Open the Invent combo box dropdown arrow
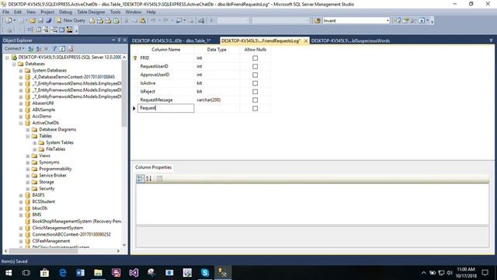Screen dimensions: 497x280 [388, 21]
